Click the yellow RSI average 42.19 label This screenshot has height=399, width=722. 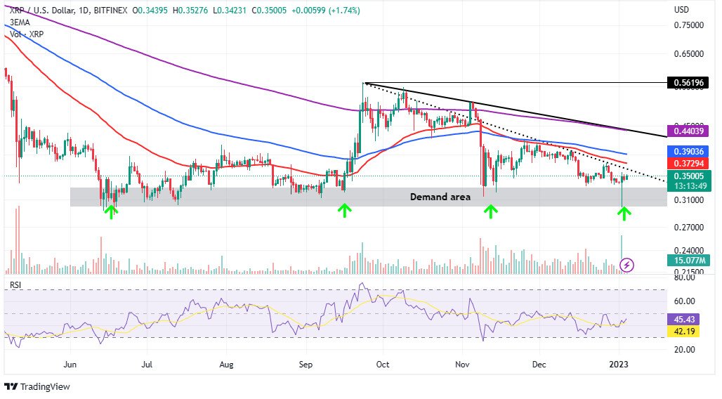[x=684, y=332]
